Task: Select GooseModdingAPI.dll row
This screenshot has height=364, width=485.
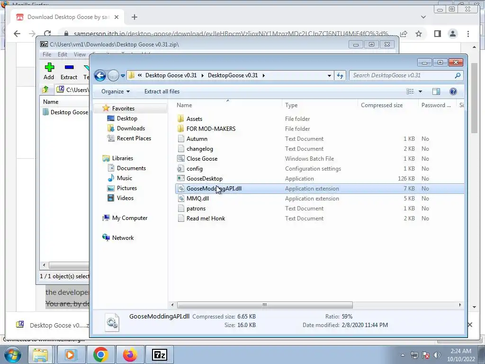Action: coord(320,189)
